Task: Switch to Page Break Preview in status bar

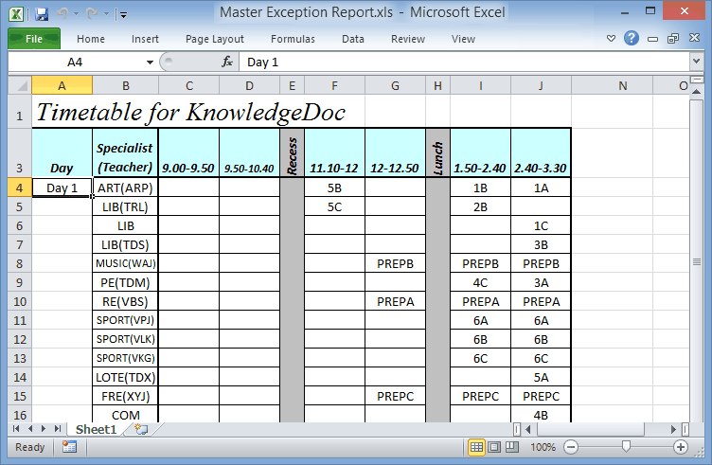Action: click(x=511, y=447)
